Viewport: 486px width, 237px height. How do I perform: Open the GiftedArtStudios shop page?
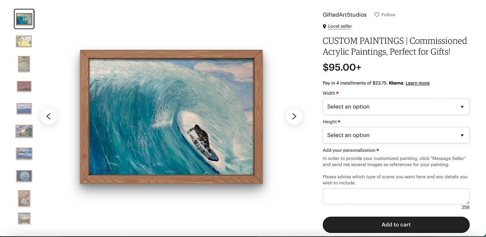345,15
